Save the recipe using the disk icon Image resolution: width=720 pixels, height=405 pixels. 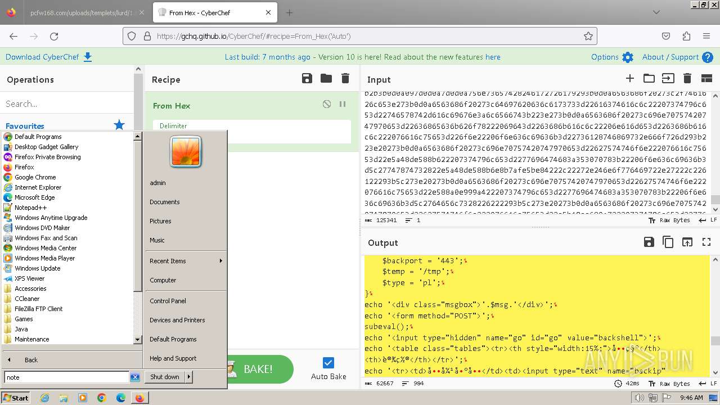click(307, 79)
